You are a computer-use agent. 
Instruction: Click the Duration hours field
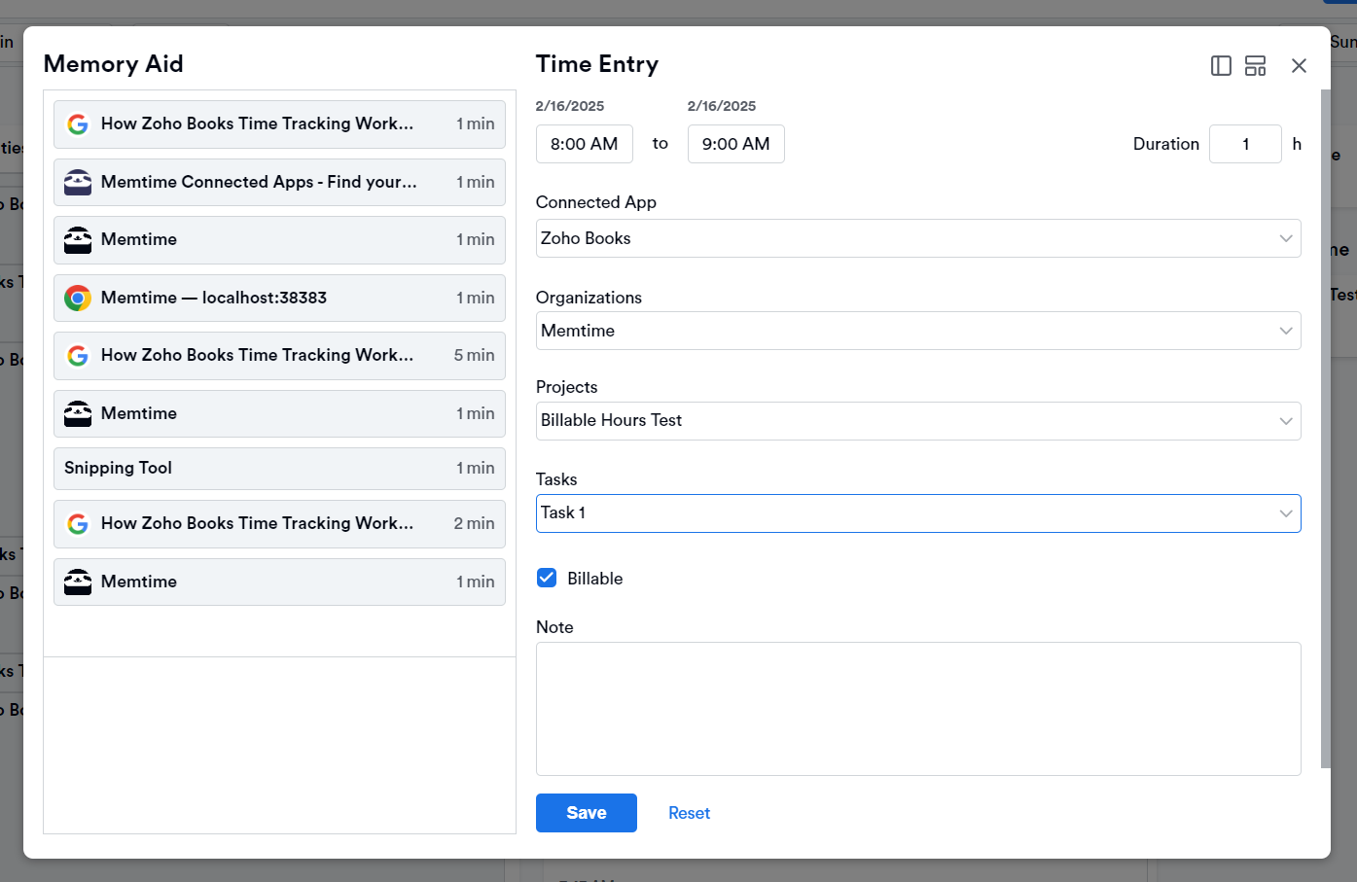point(1245,144)
